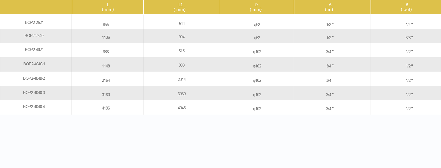Select the BOP2-4040-2 row label

coord(34,78)
